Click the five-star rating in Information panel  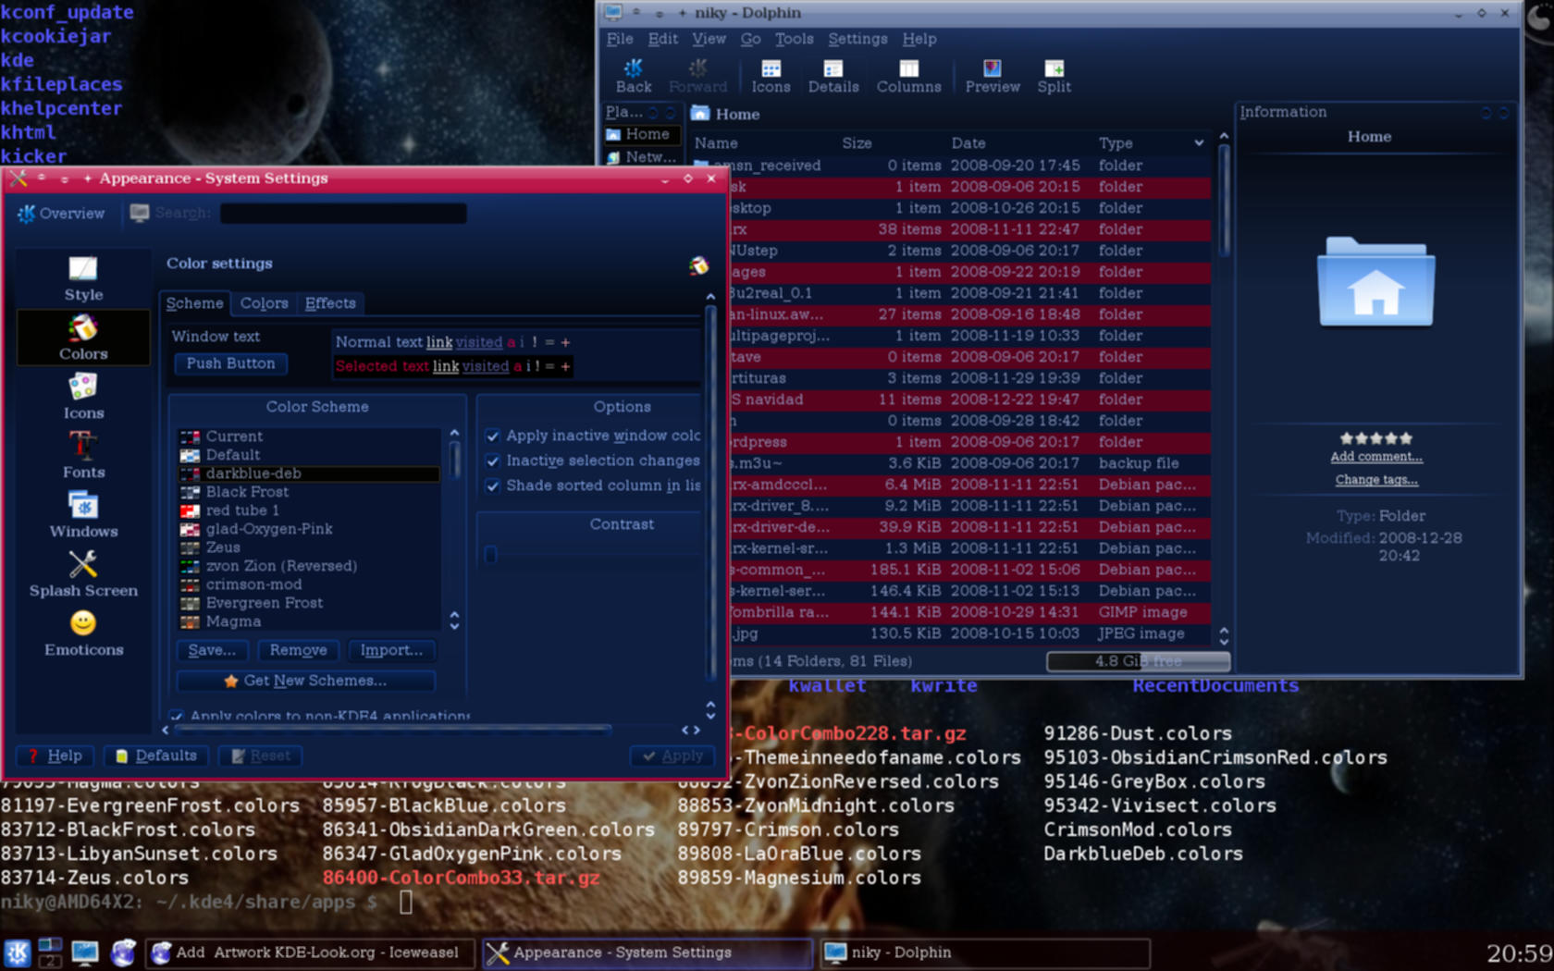(x=1375, y=438)
